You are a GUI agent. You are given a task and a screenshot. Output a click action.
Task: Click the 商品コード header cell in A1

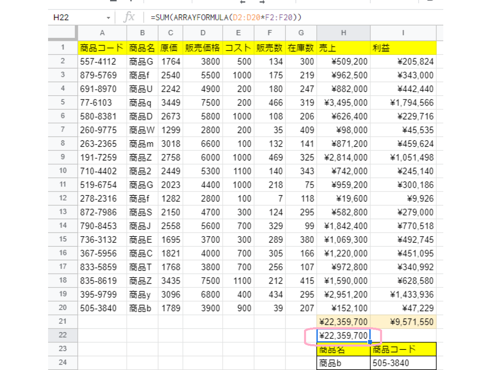(102, 48)
